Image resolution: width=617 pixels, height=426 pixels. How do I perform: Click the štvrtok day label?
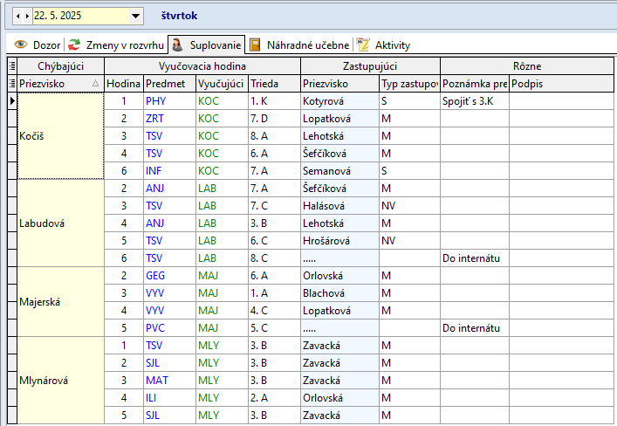(x=179, y=16)
